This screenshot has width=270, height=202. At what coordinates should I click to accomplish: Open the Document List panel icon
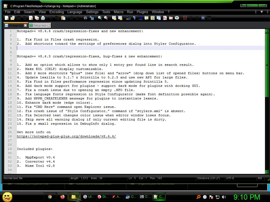tap(158, 18)
